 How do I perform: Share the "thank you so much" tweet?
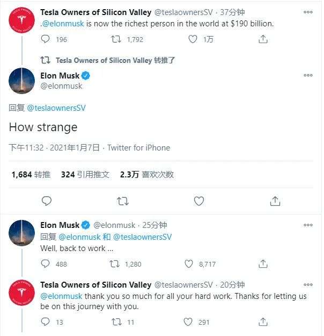click(x=263, y=322)
